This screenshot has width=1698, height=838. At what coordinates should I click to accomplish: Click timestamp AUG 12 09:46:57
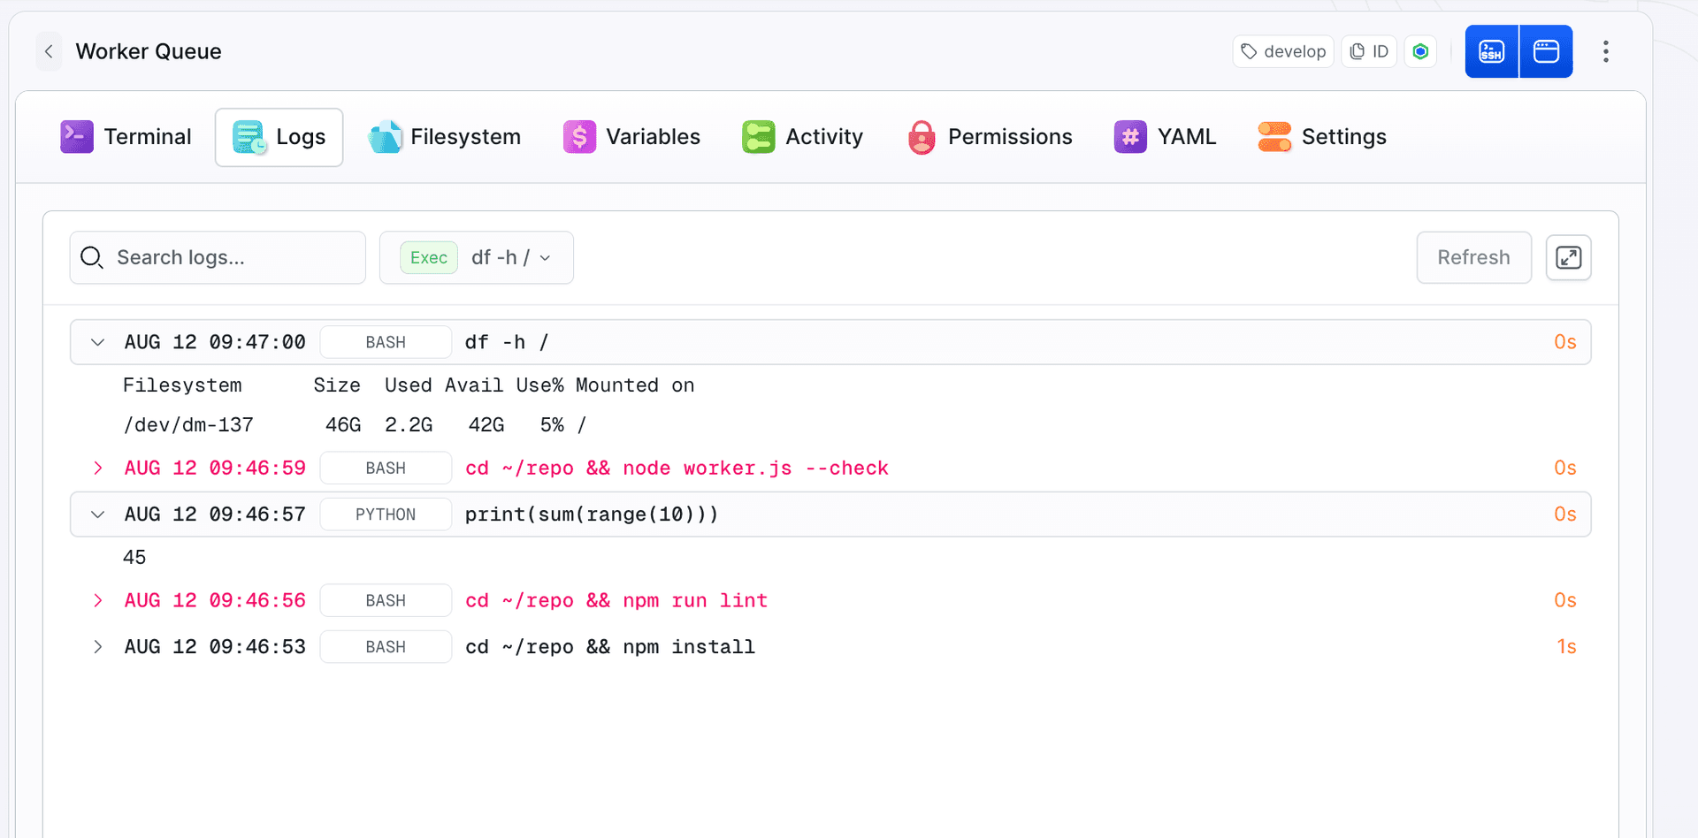pyautogui.click(x=215, y=514)
